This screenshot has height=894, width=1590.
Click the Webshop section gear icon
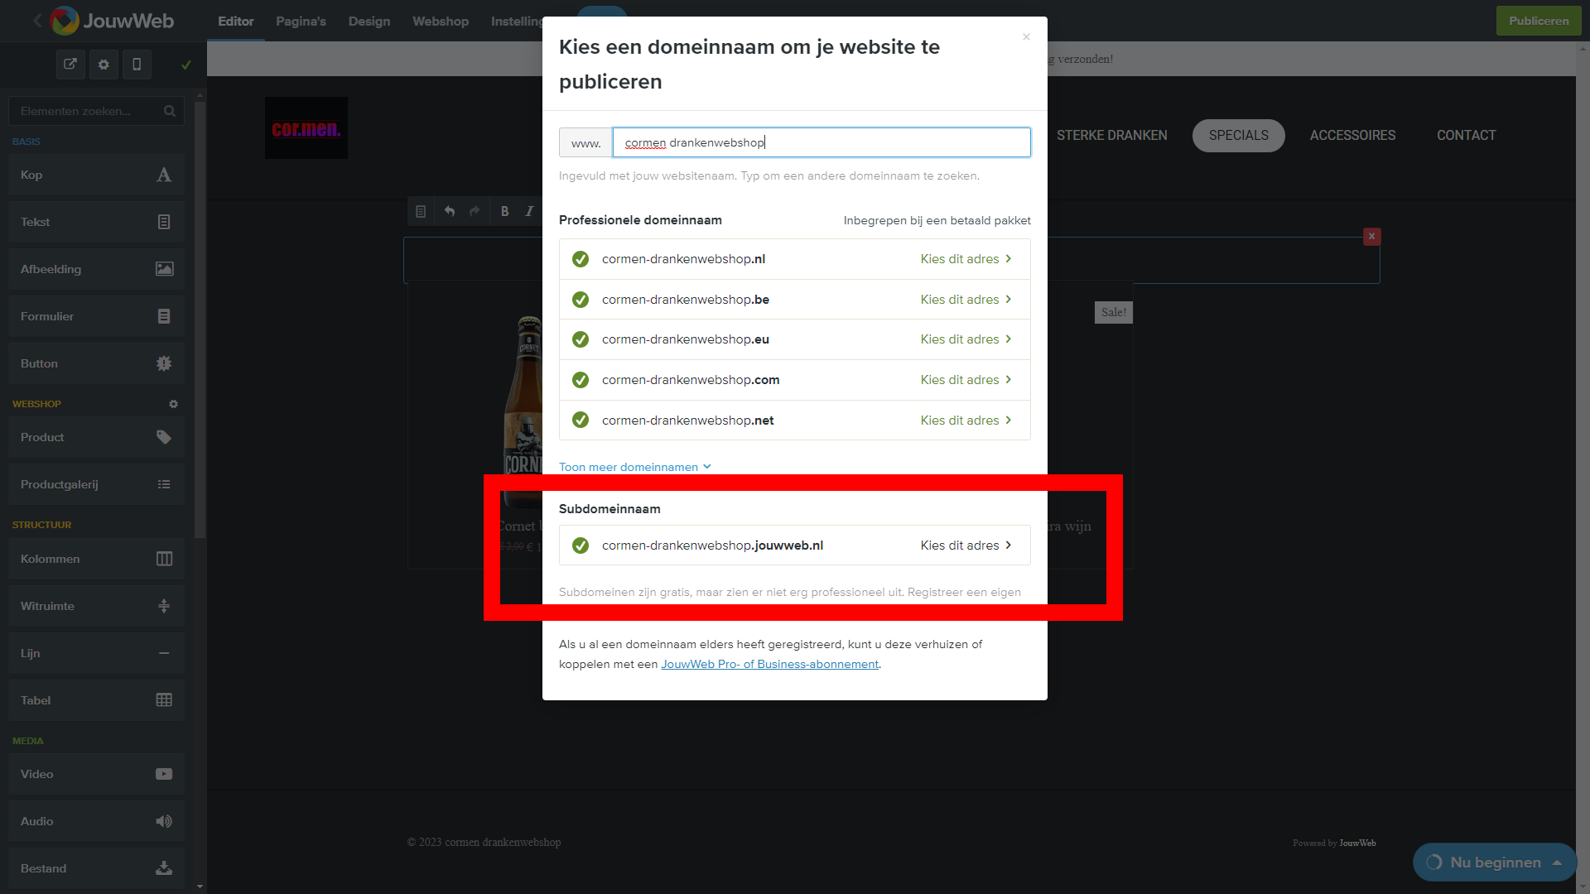(173, 404)
